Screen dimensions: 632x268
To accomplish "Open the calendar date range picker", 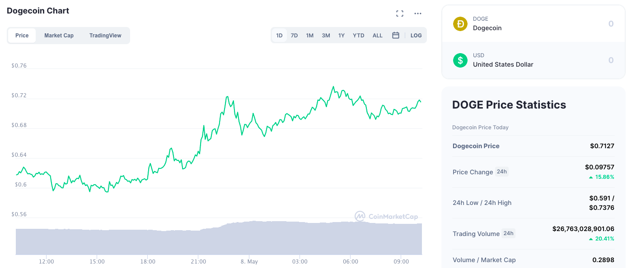I will (396, 35).
